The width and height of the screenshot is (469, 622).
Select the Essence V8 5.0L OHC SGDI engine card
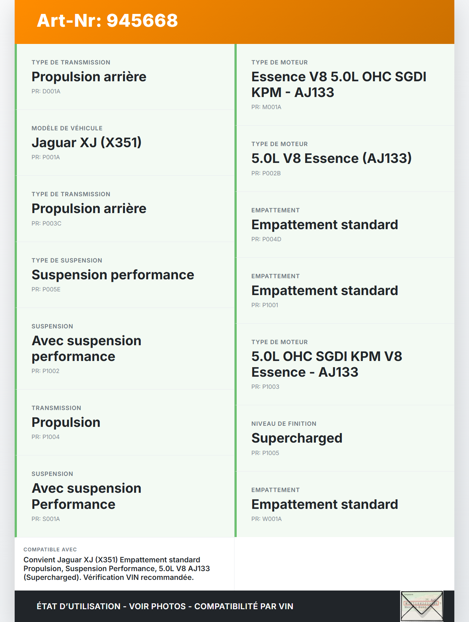(344, 85)
